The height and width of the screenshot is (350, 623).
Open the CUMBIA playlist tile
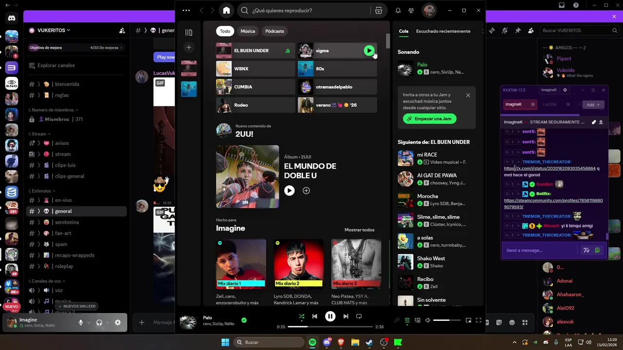(256, 87)
